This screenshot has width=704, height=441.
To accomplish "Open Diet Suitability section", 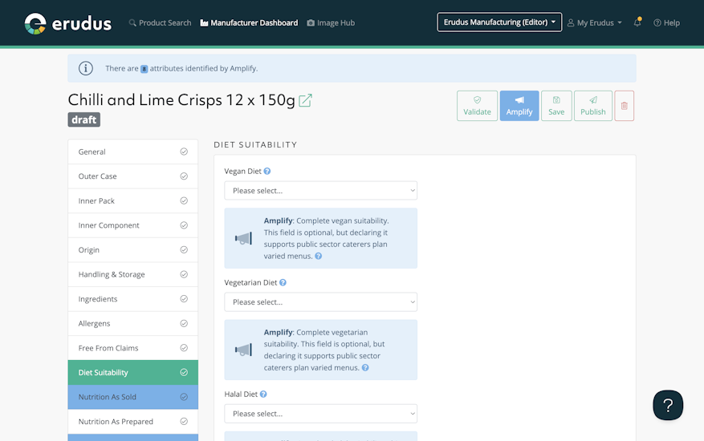I will [133, 372].
